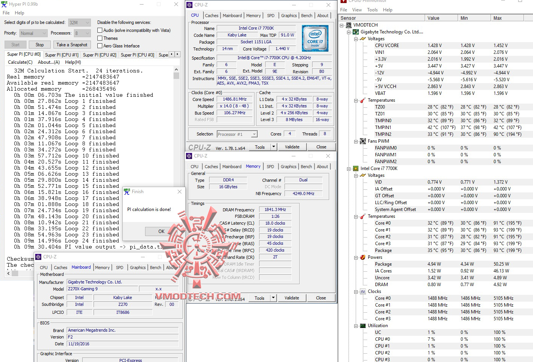Click the Value column header in HWMonitor

pyautogui.click(x=441, y=18)
